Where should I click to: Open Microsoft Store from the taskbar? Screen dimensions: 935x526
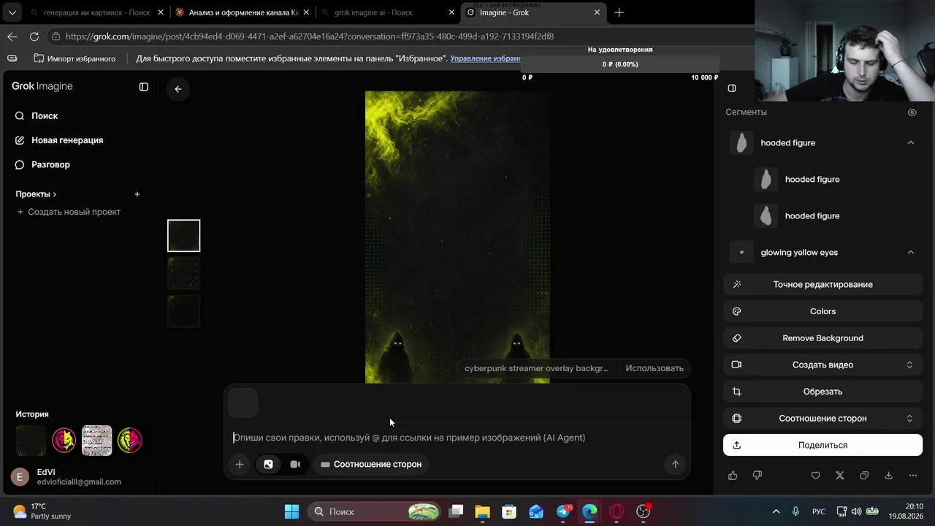coord(509,511)
